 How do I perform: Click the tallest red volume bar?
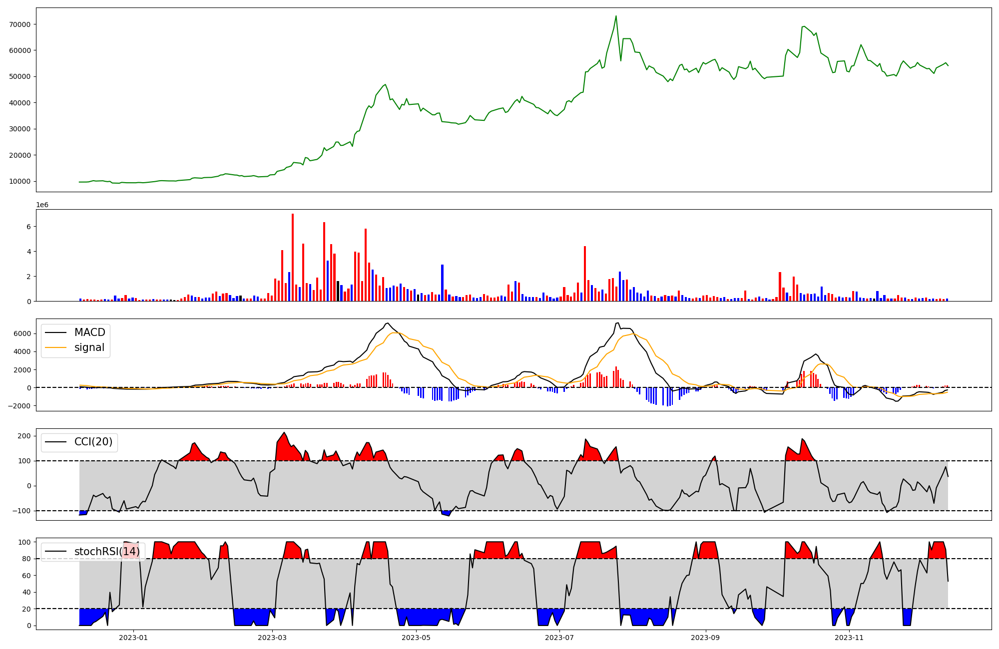293,257
